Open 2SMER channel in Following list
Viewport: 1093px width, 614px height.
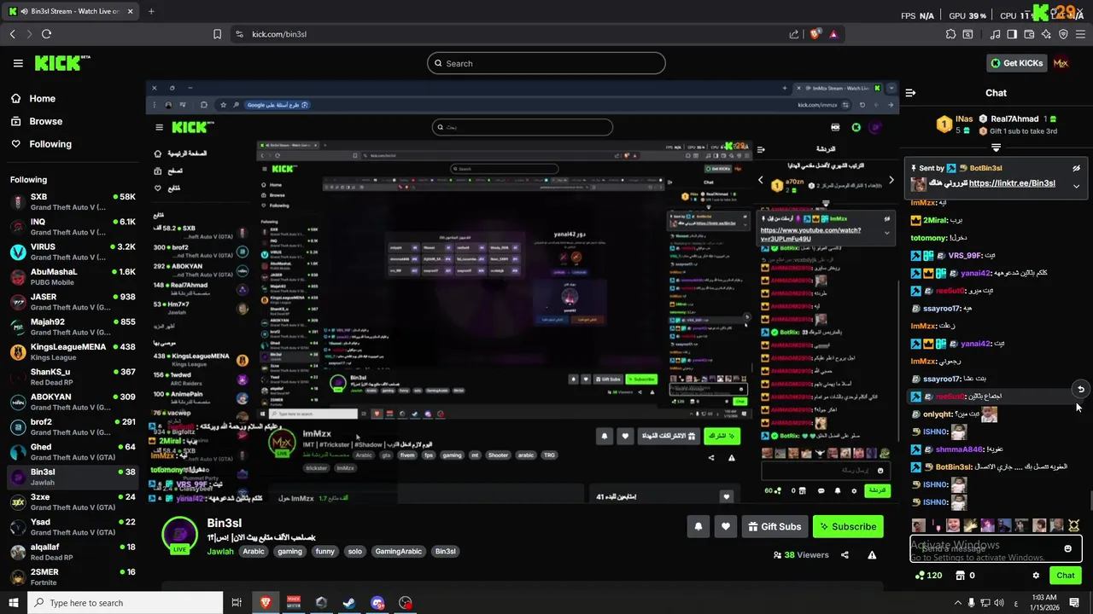[73, 577]
